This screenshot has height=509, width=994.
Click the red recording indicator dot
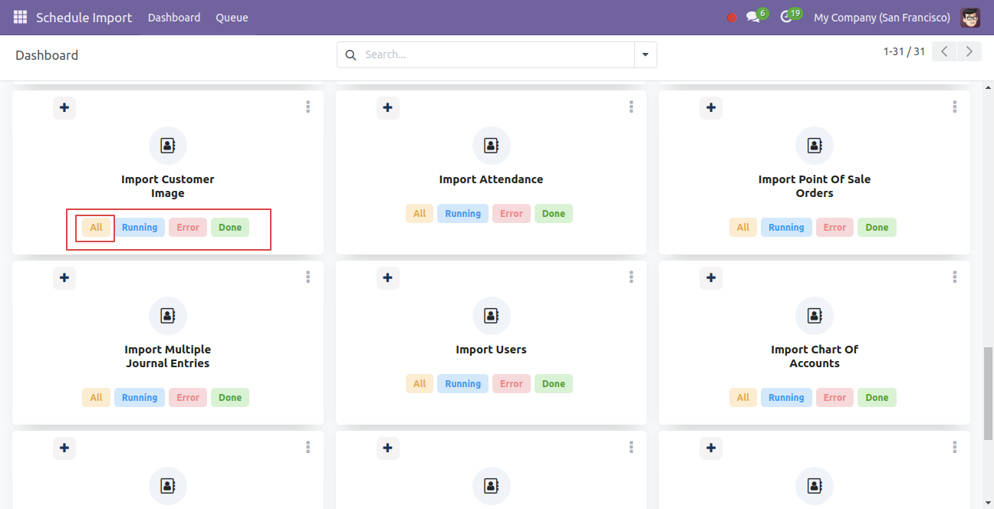(732, 18)
